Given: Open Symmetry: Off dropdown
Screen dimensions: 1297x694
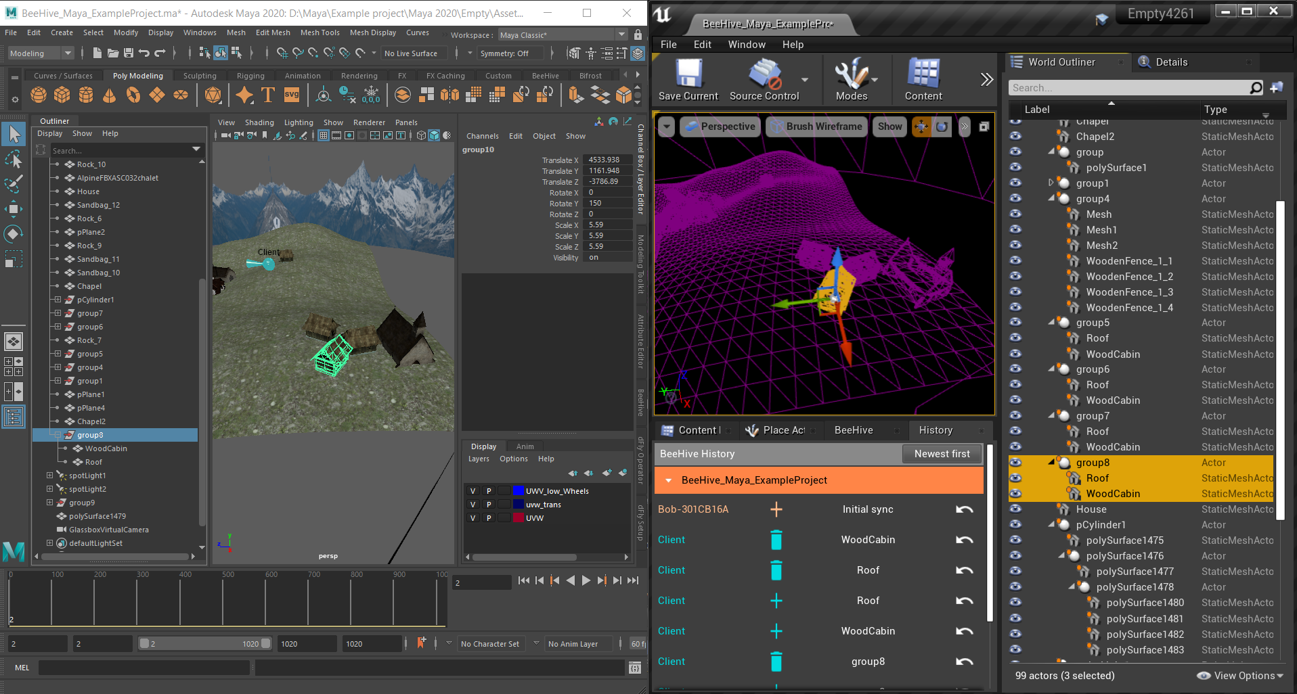Looking at the screenshot, I should pos(512,53).
